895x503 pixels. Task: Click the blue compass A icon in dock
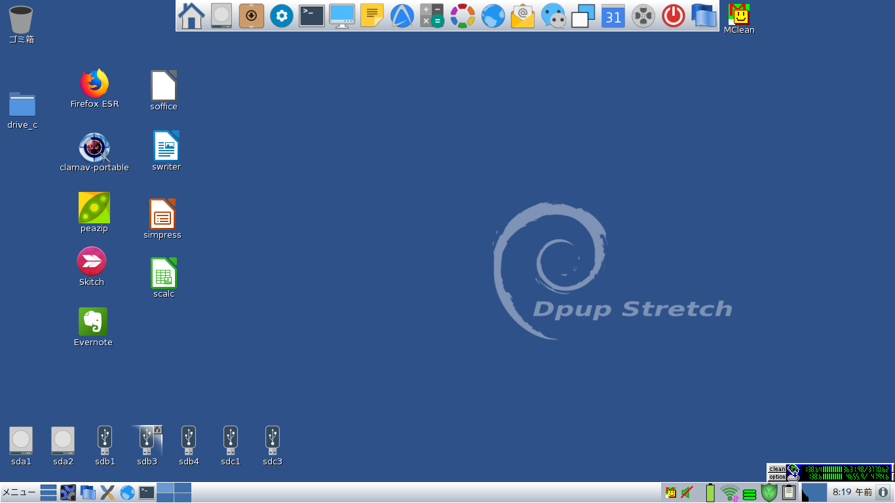402,16
